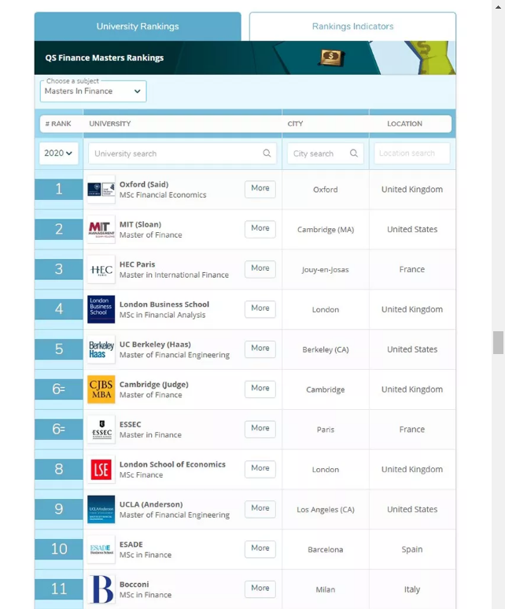Image resolution: width=505 pixels, height=609 pixels.
Task: Click the MIT Sloan logo
Action: coord(101,229)
